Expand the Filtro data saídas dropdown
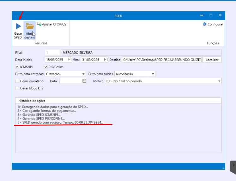Viewport: 236px width, 181px height. pyautogui.click(x=153, y=74)
